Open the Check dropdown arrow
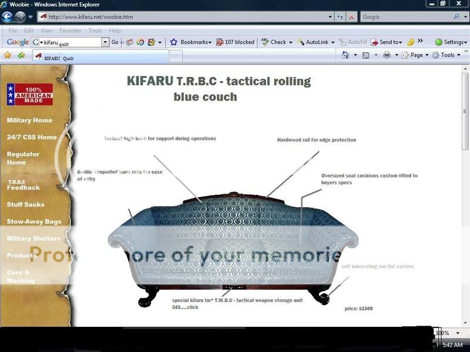The width and height of the screenshot is (470, 352). point(290,42)
